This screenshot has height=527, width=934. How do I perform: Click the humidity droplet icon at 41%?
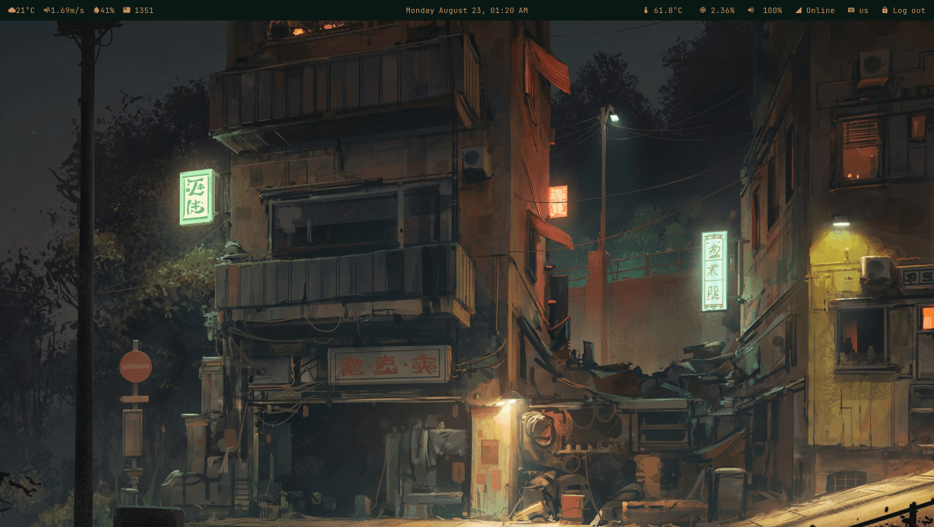tap(96, 10)
